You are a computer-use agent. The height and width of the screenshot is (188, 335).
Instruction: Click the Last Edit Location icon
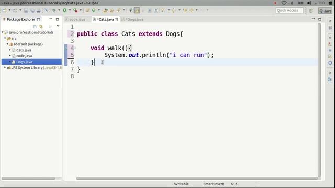click(185, 10)
